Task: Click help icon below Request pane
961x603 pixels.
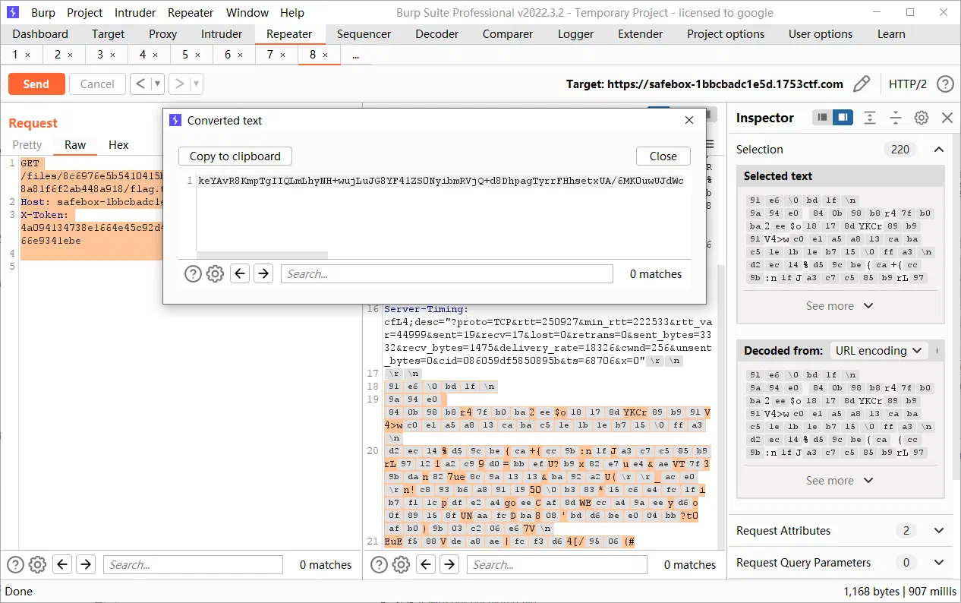Action: point(15,564)
